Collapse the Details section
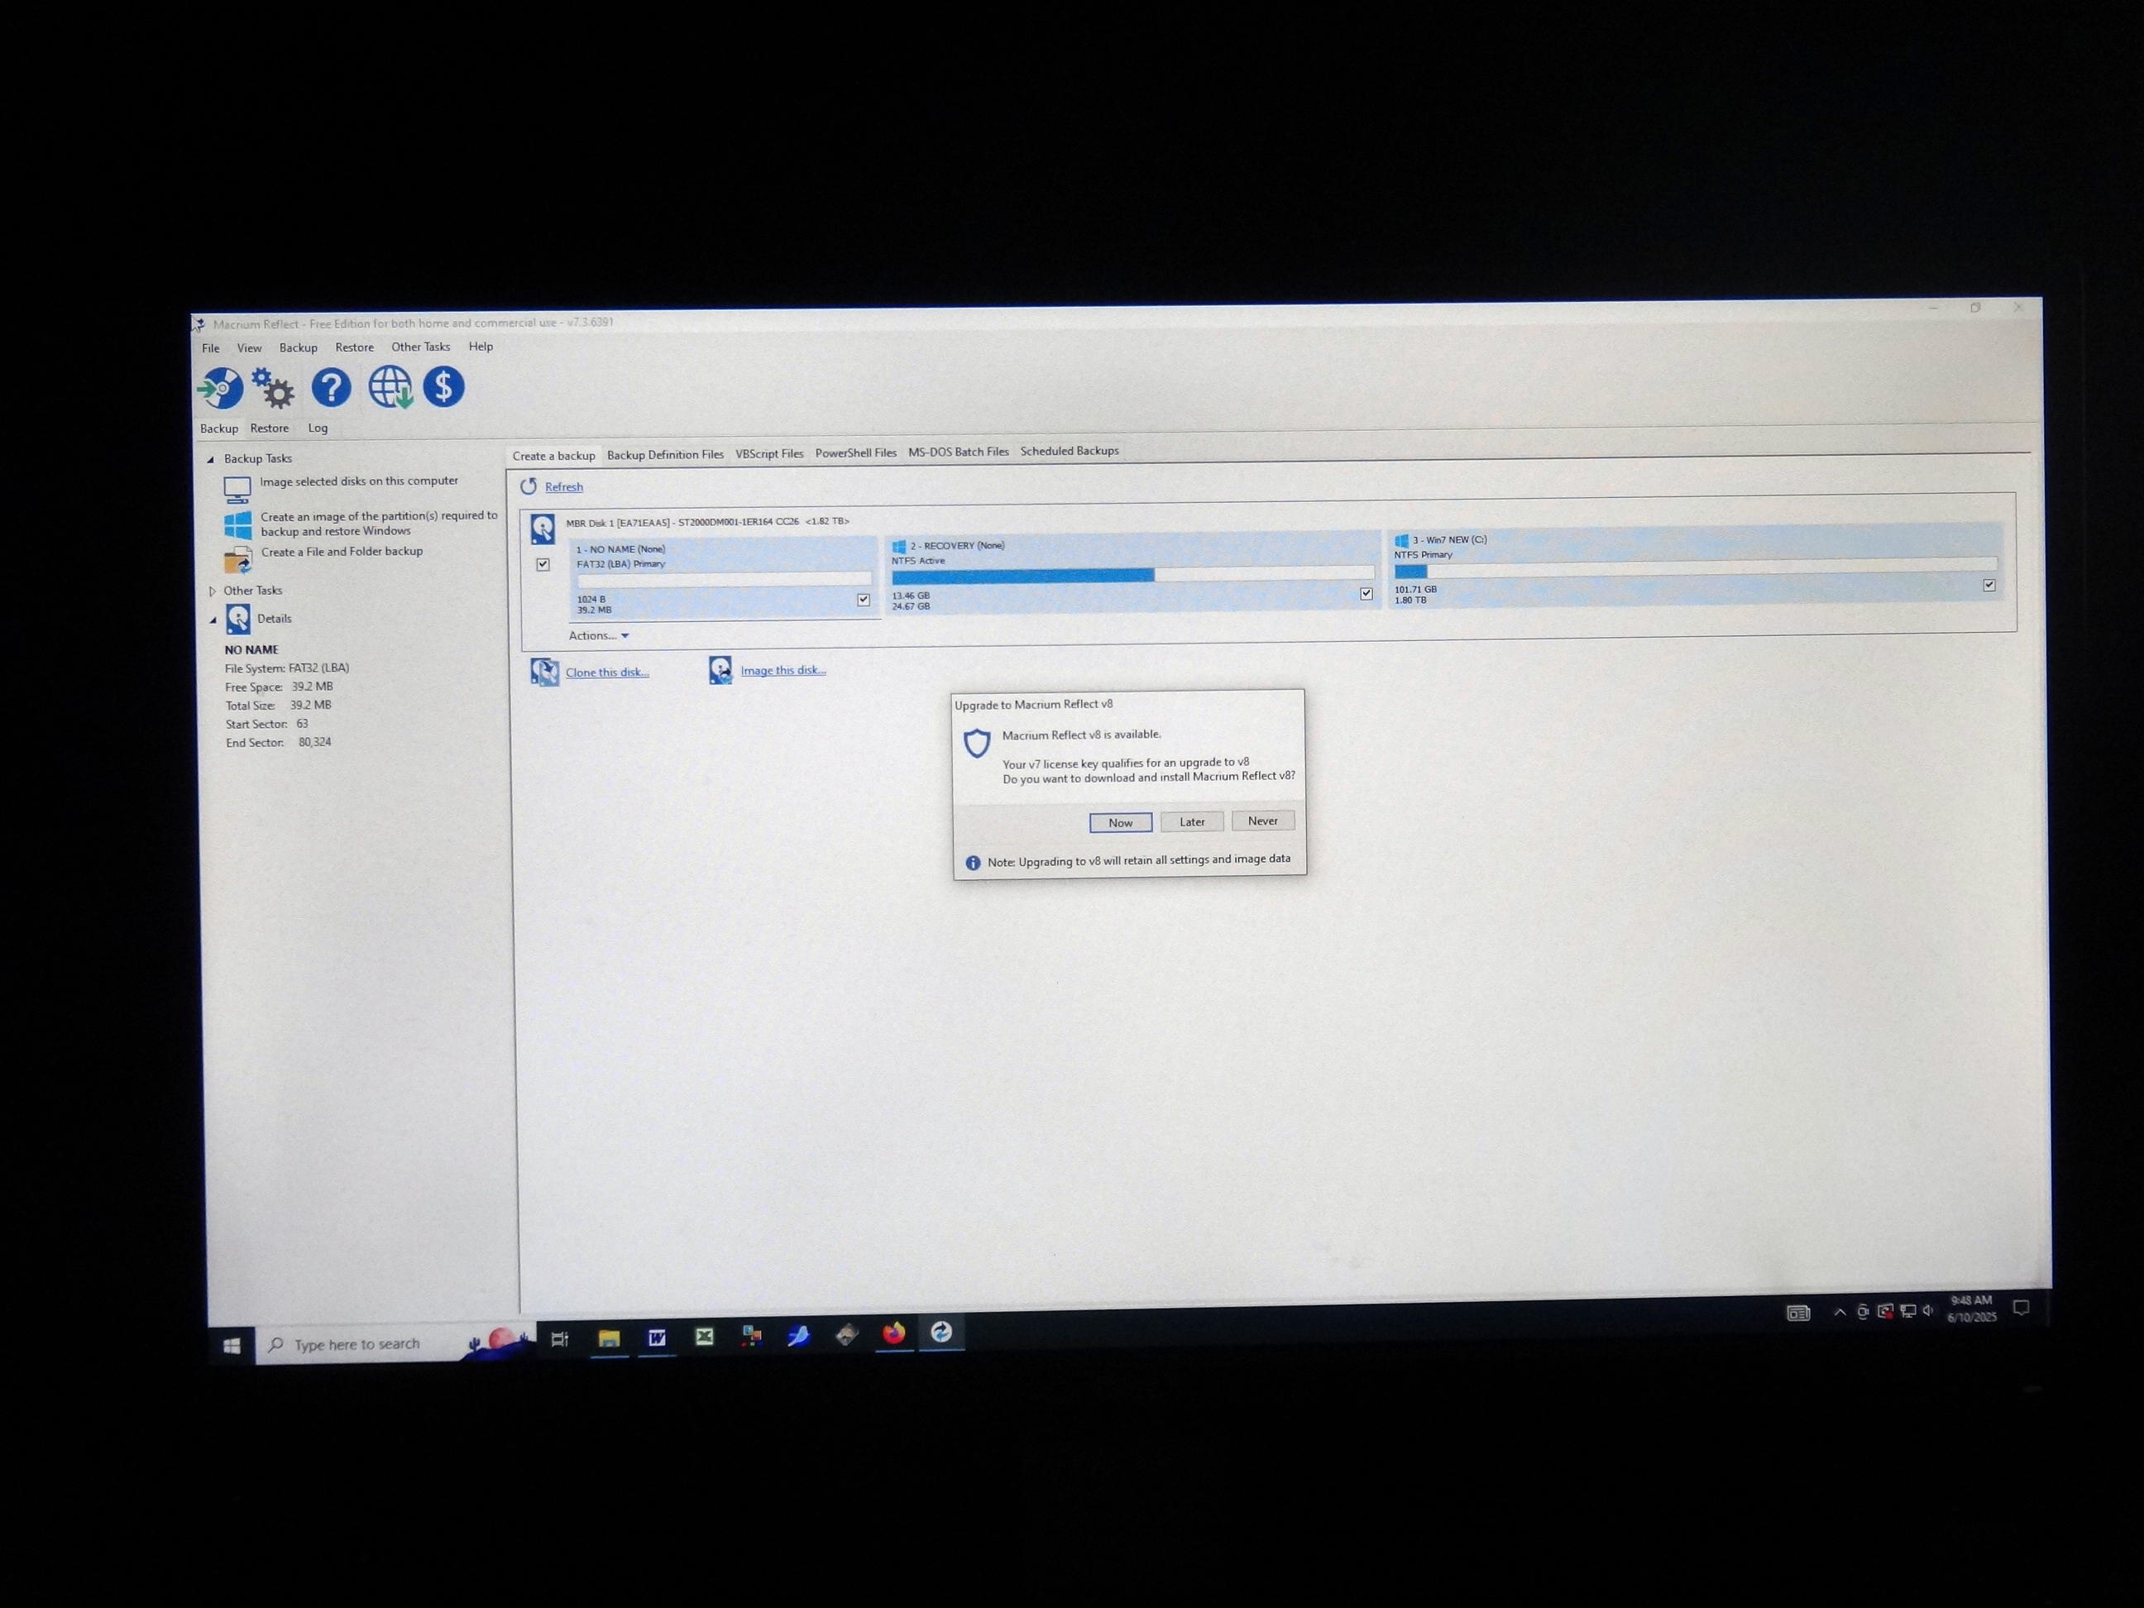Screen dimensions: 2144x1608 213,620
